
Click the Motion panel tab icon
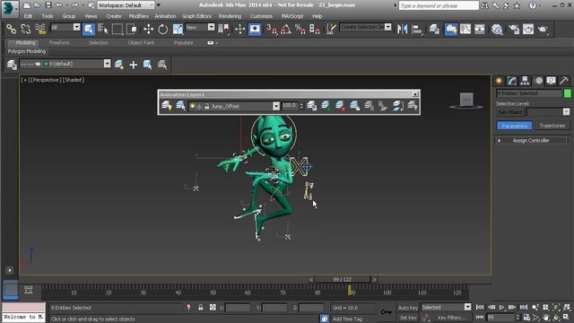pos(538,81)
